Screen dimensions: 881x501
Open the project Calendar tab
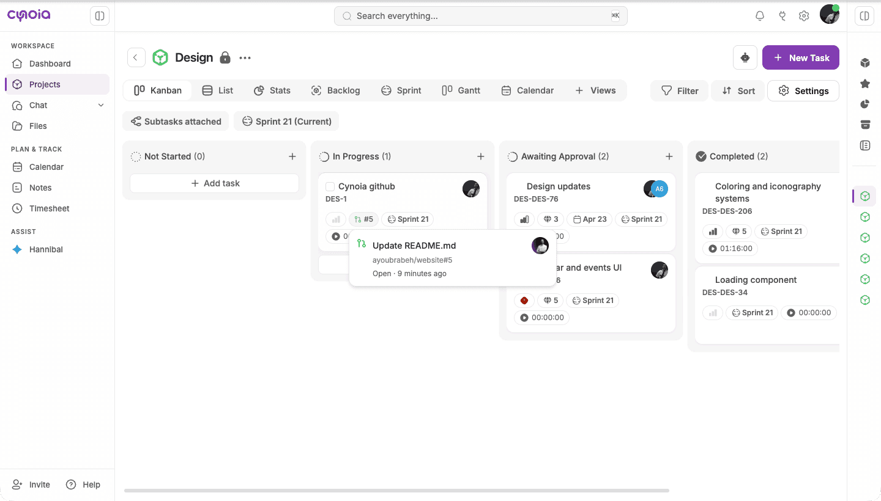pyautogui.click(x=527, y=90)
